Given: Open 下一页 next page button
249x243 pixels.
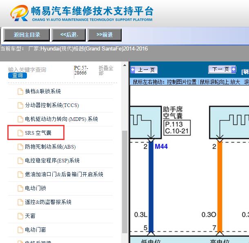Looking at the screenshot, I should (222, 69).
